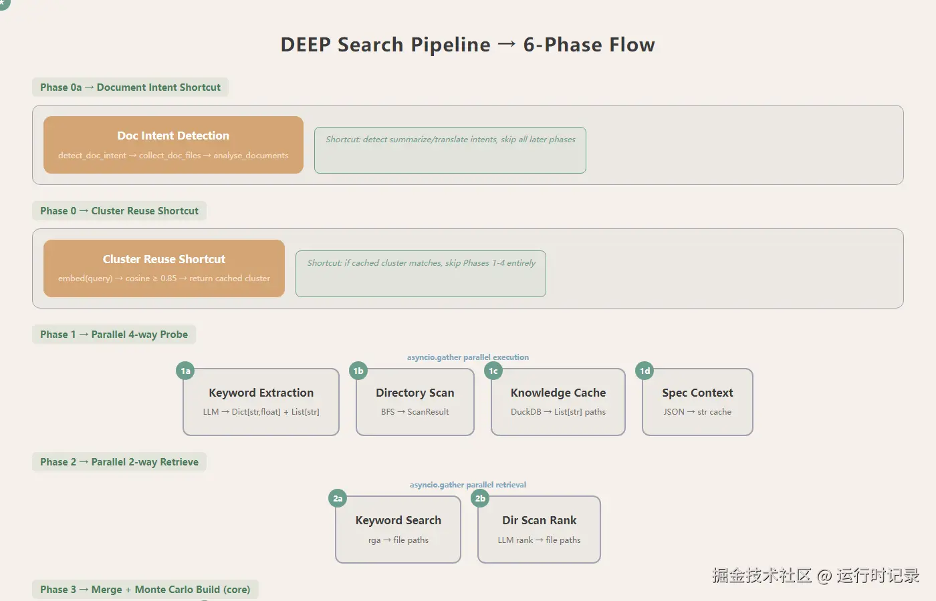This screenshot has height=601, width=936.
Task: Click the DEEP Search Pipeline title
Action: 468,45
